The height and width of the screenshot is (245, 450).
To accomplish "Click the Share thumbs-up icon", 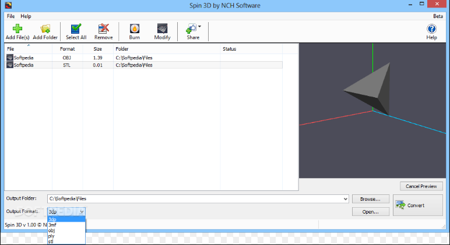I will point(191,29).
